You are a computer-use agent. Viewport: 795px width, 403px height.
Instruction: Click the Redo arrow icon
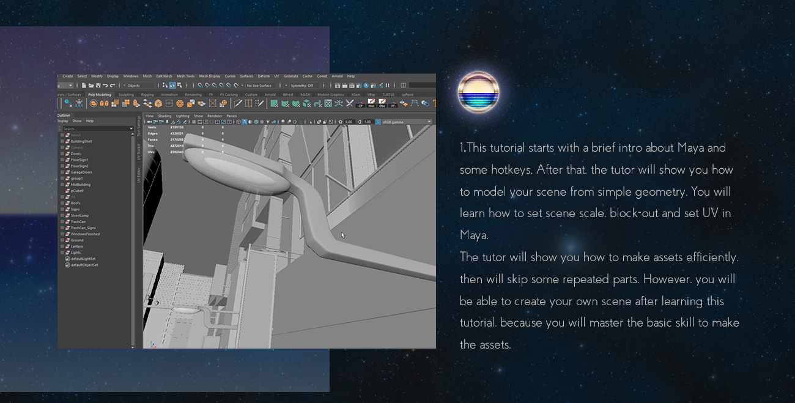(112, 86)
